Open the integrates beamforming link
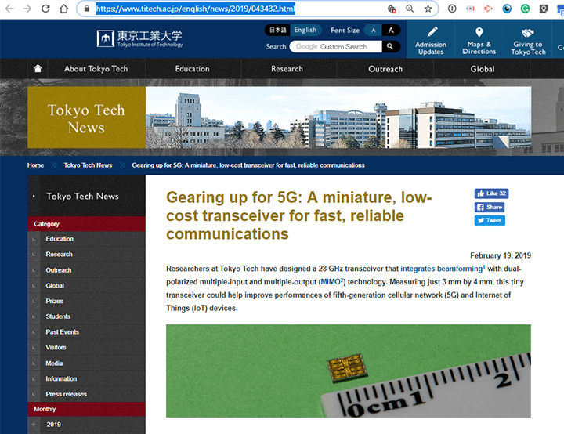The height and width of the screenshot is (434, 564). coord(441,269)
